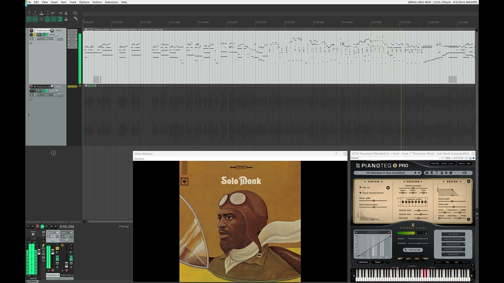Click the Undo arrow icon
The image size is (504, 283).
[x=54, y=13]
